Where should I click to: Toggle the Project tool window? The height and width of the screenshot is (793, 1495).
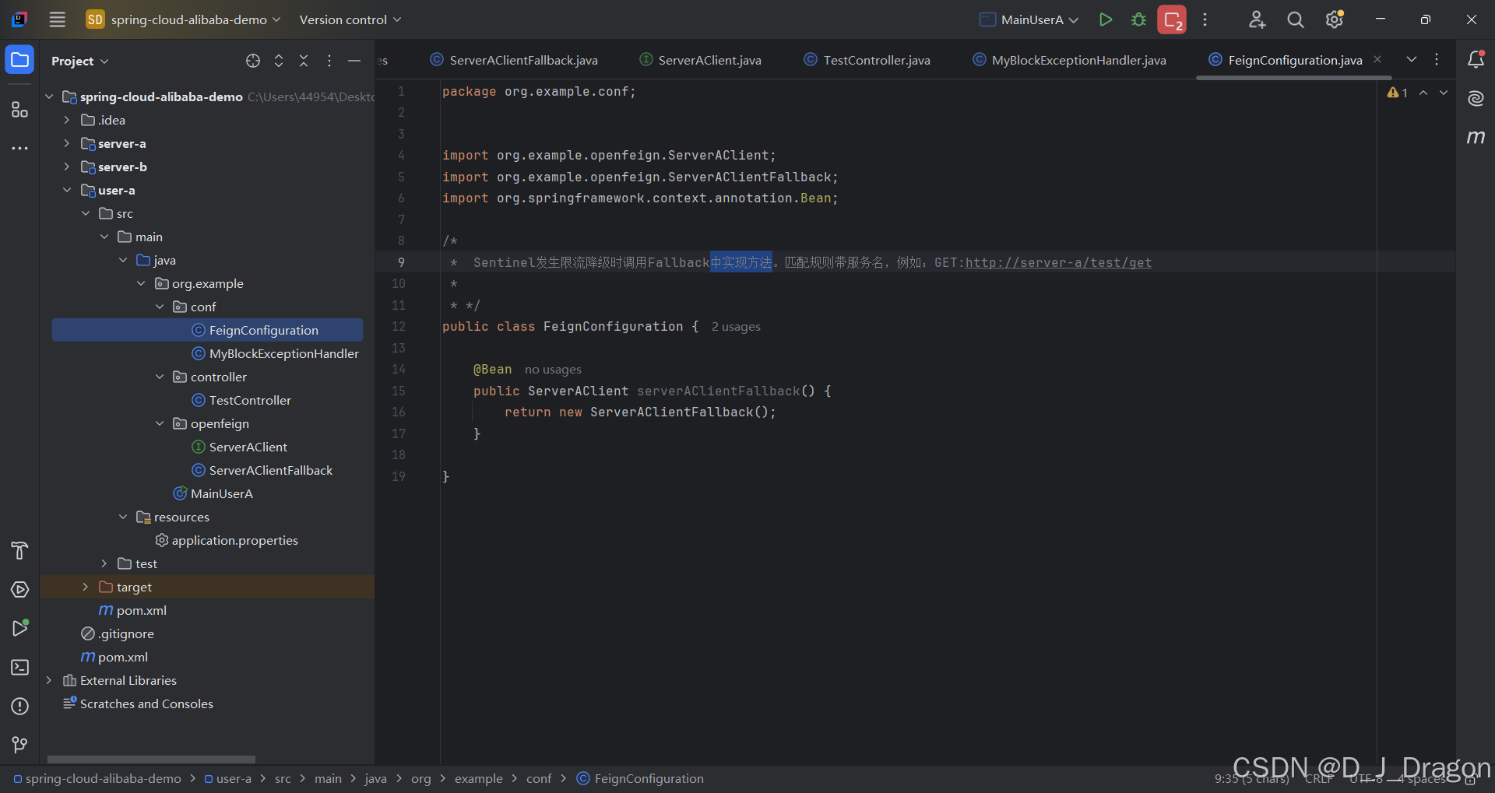tap(19, 60)
